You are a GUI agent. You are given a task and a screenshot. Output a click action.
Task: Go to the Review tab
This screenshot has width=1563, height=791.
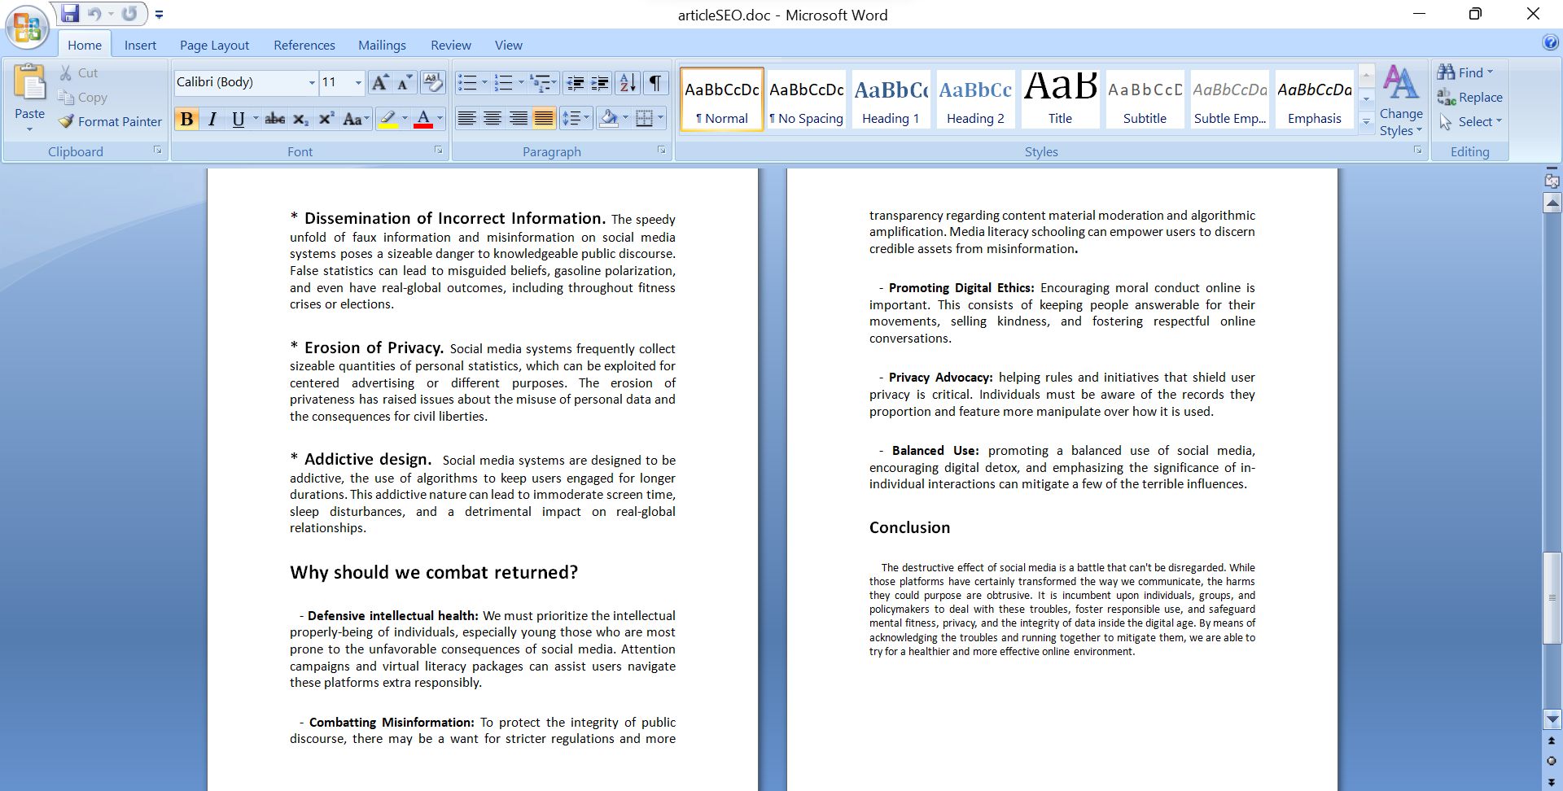451,45
